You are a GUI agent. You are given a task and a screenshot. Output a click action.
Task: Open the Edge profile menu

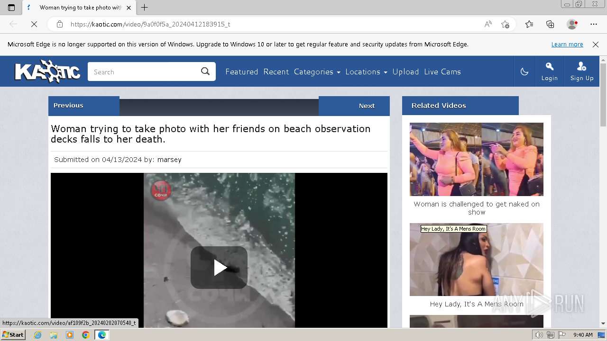coord(572,24)
